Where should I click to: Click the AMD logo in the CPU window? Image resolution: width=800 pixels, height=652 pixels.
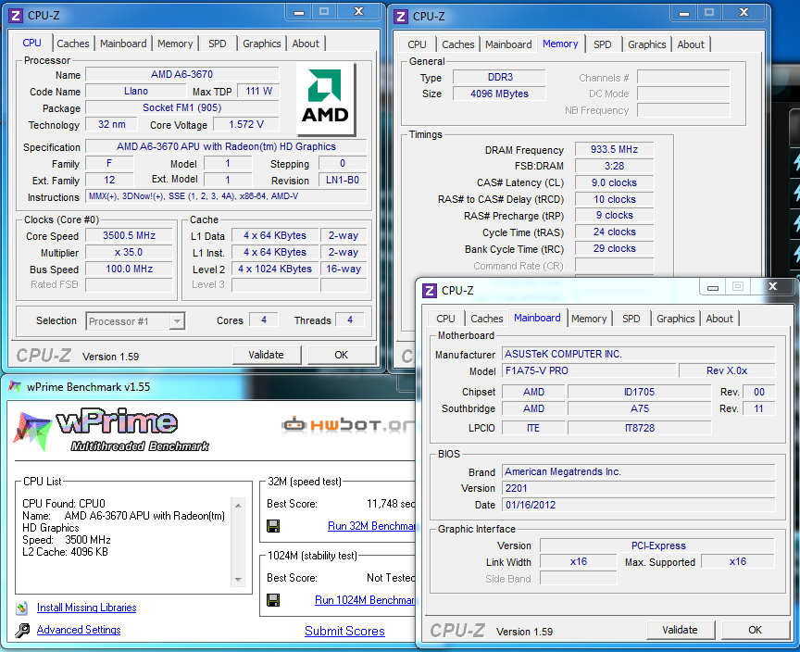325,99
